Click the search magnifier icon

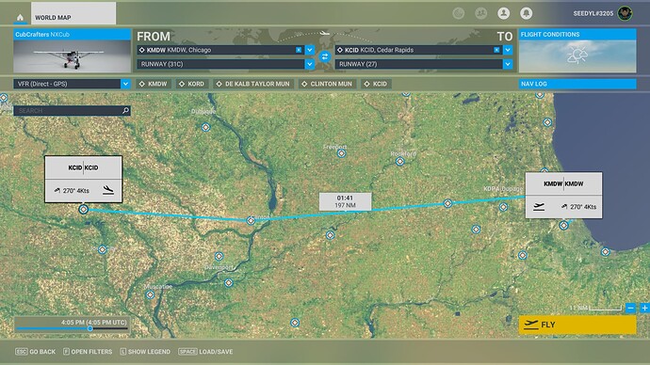point(125,110)
